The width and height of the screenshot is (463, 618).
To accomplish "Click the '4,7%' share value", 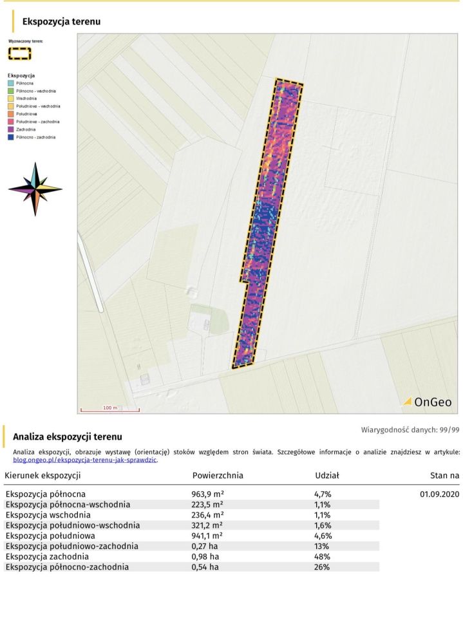I will tap(323, 494).
